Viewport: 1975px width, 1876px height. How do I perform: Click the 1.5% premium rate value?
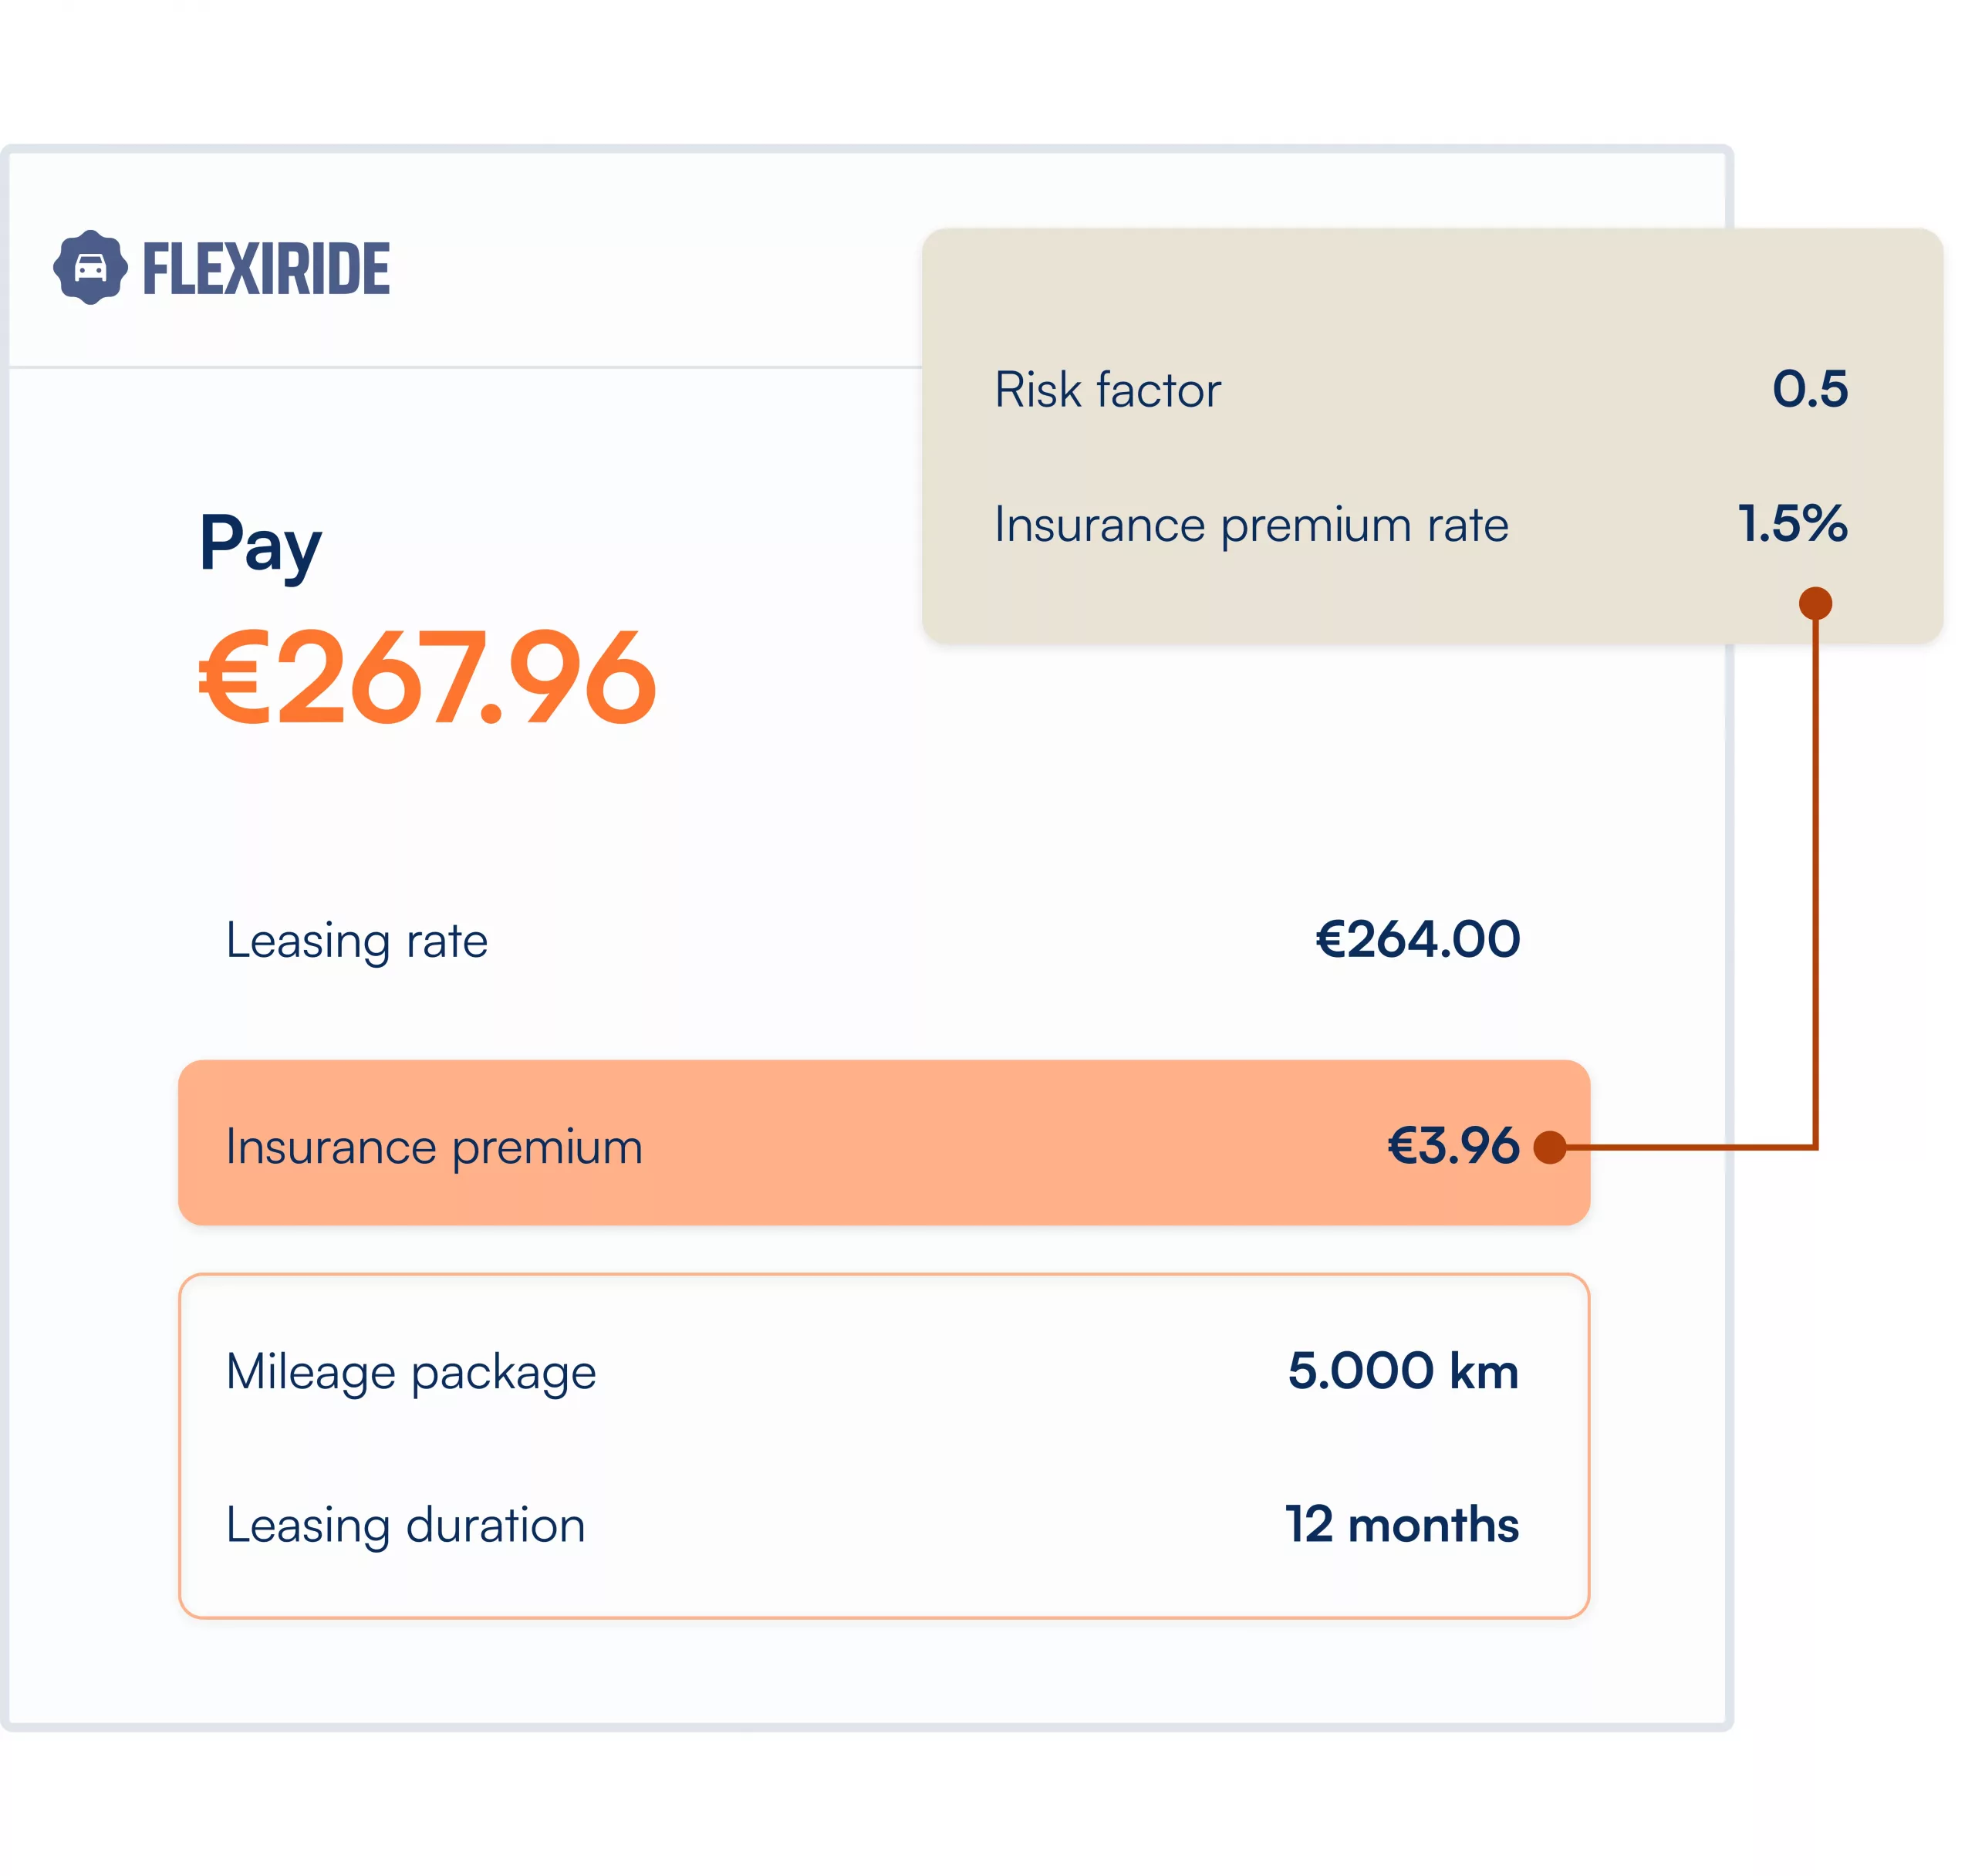tap(1792, 524)
